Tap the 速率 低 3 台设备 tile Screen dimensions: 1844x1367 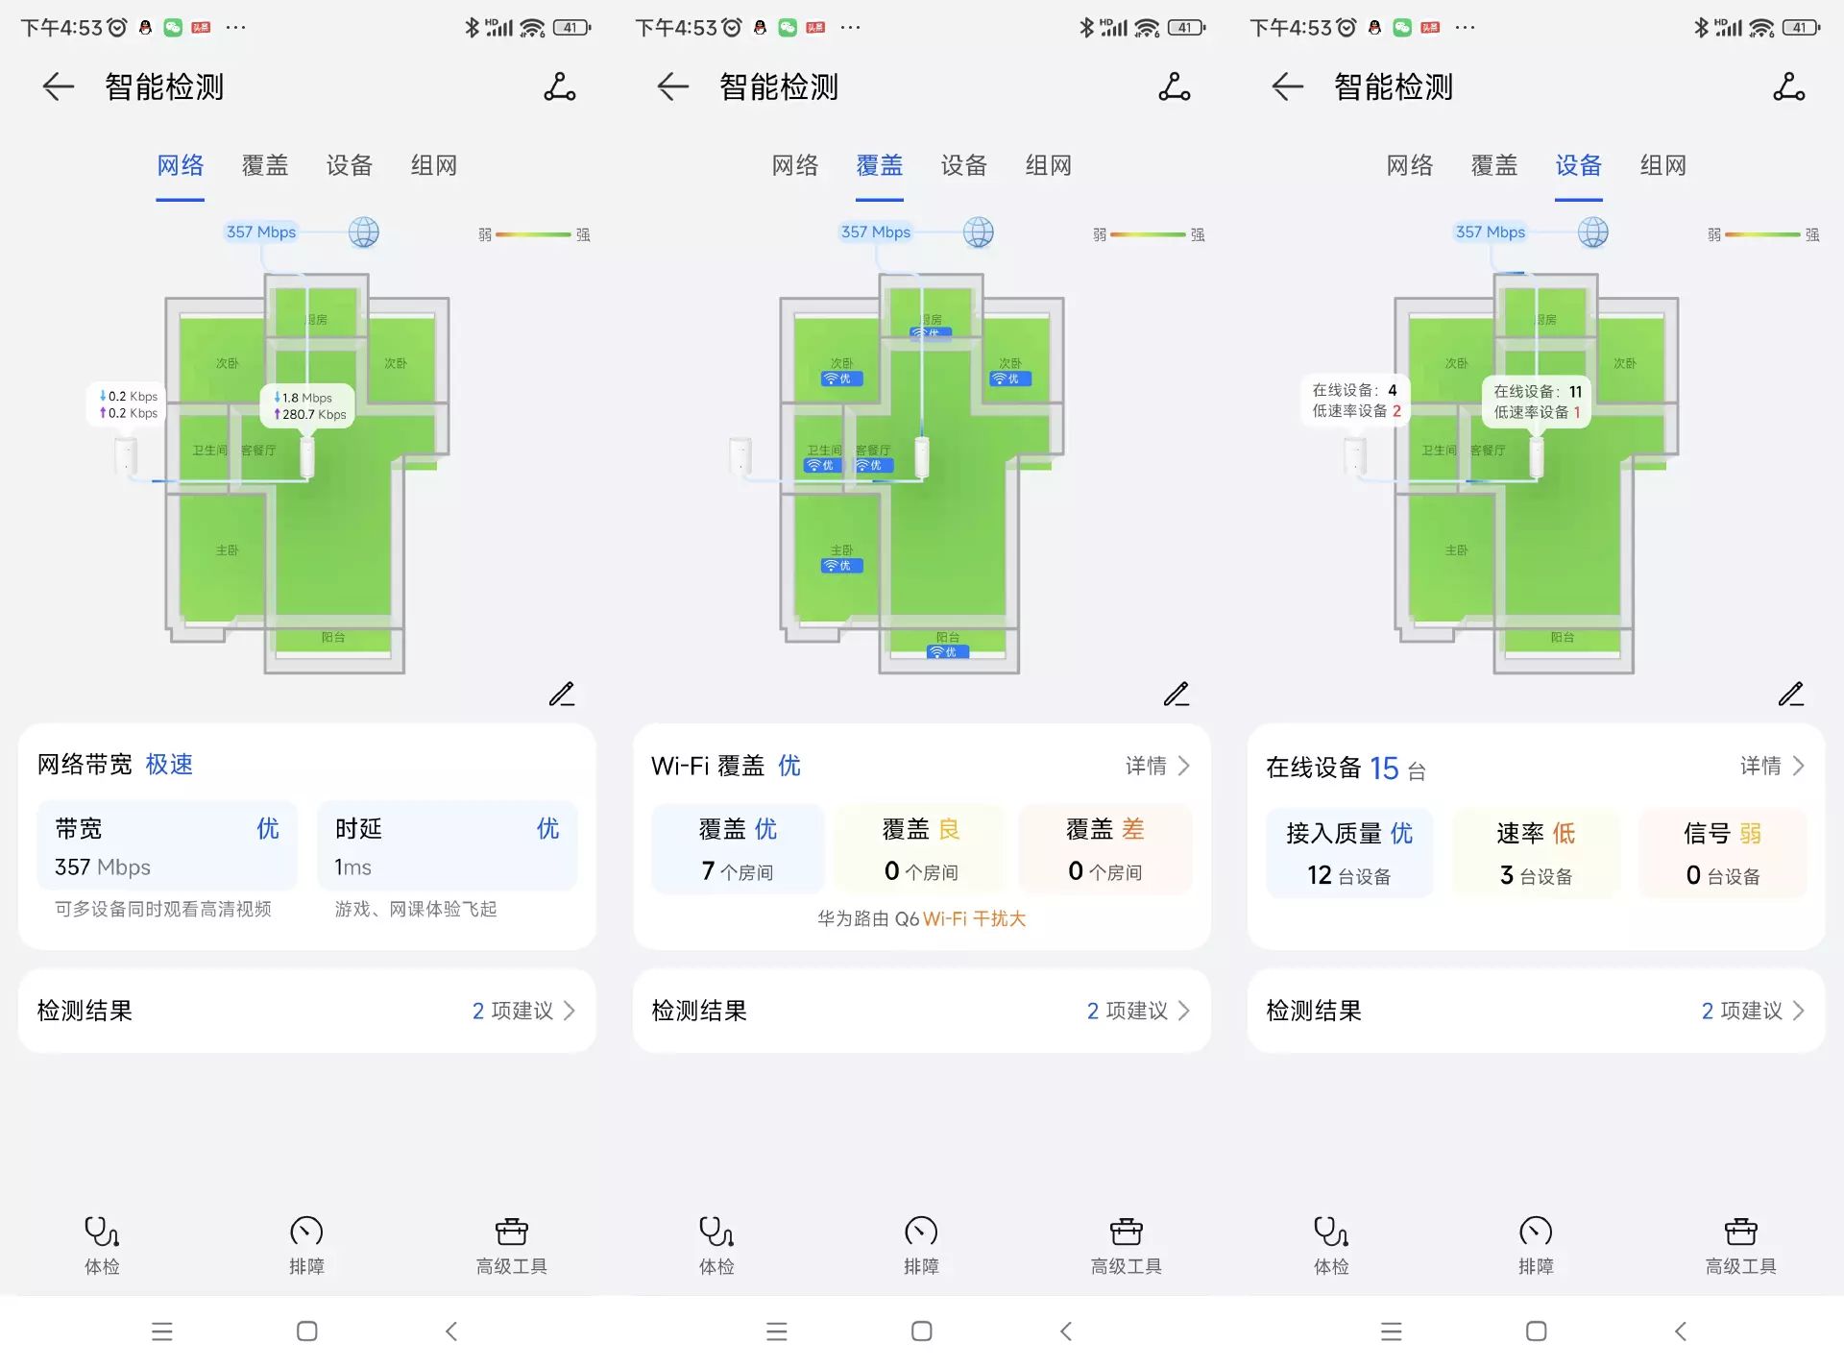1536,853
